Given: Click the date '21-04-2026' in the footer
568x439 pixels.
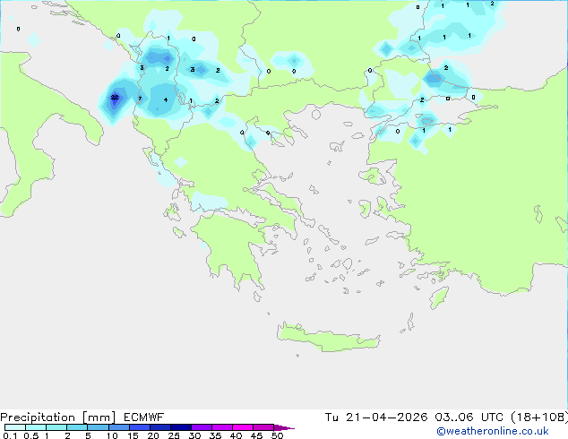Looking at the screenshot, I should point(386,417).
